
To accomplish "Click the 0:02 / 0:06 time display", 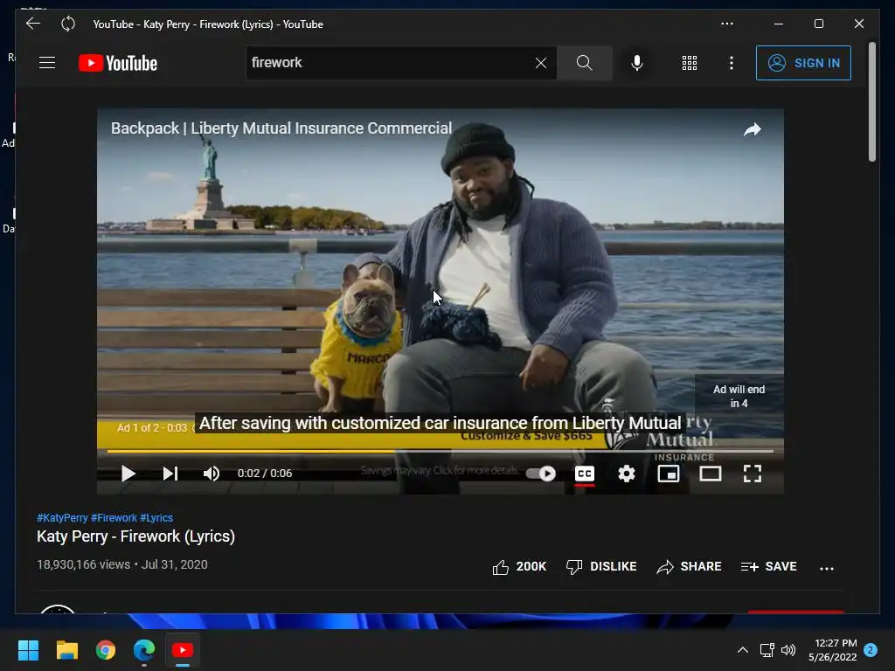I will (x=265, y=474).
